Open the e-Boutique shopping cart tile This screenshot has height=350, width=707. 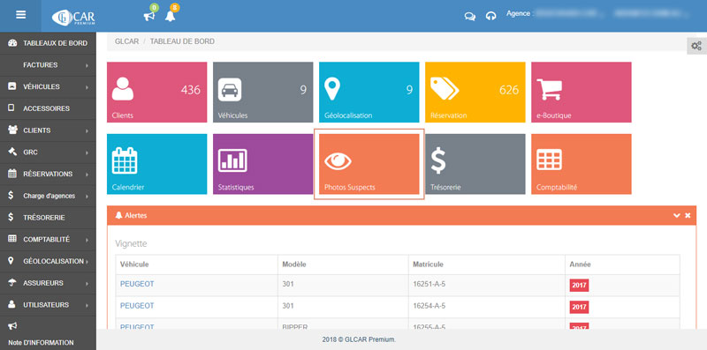point(582,93)
